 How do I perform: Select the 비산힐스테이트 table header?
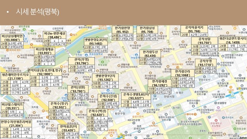point(12,106)
